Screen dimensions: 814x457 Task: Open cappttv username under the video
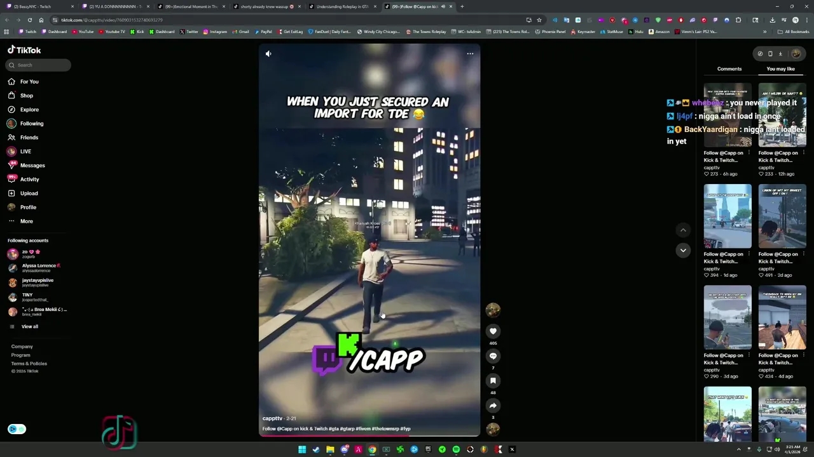(272, 418)
